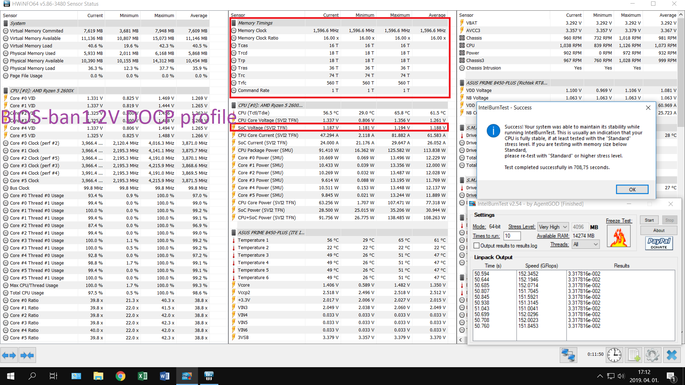Viewport: 685px width, 385px height.
Task: Click the horizontal scrollbar left arrow
Action: (461, 340)
